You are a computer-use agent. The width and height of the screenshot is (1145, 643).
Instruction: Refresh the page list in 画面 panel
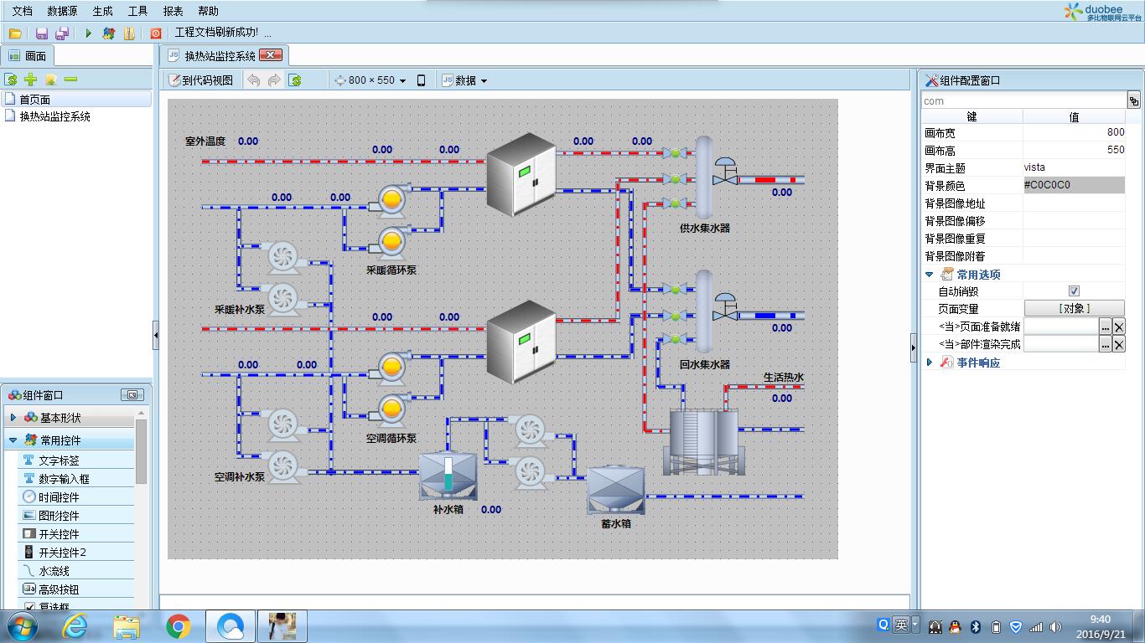click(x=11, y=80)
